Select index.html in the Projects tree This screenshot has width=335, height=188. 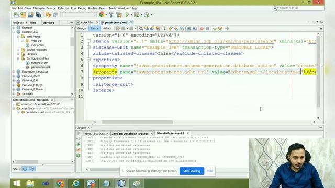[x=37, y=45]
